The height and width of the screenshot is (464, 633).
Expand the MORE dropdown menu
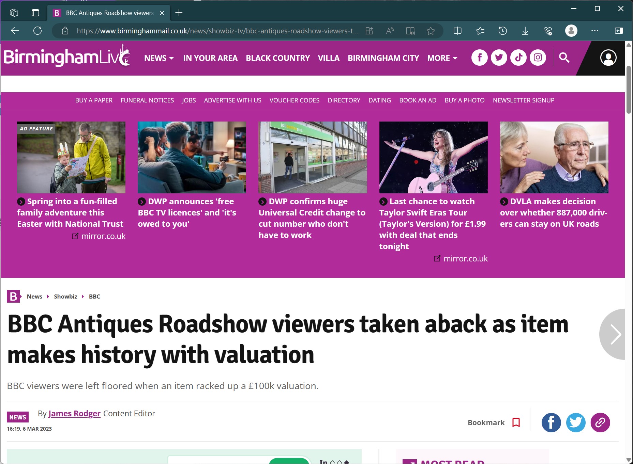(442, 58)
